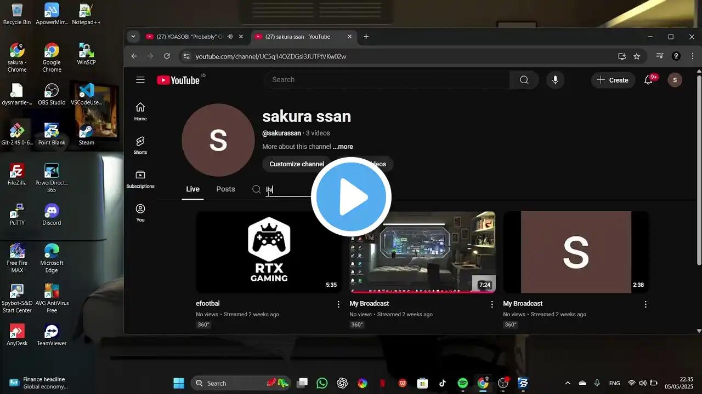Viewport: 702px width, 394px height.
Task: Click the channel search magnifier icon
Action: pyautogui.click(x=256, y=189)
